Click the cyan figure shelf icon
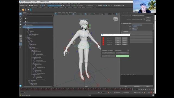The image size is (174, 98). point(31,10)
